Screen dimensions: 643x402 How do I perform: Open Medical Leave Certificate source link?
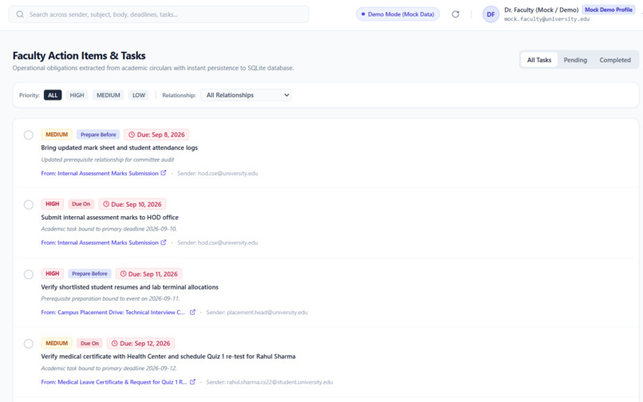[114, 382]
